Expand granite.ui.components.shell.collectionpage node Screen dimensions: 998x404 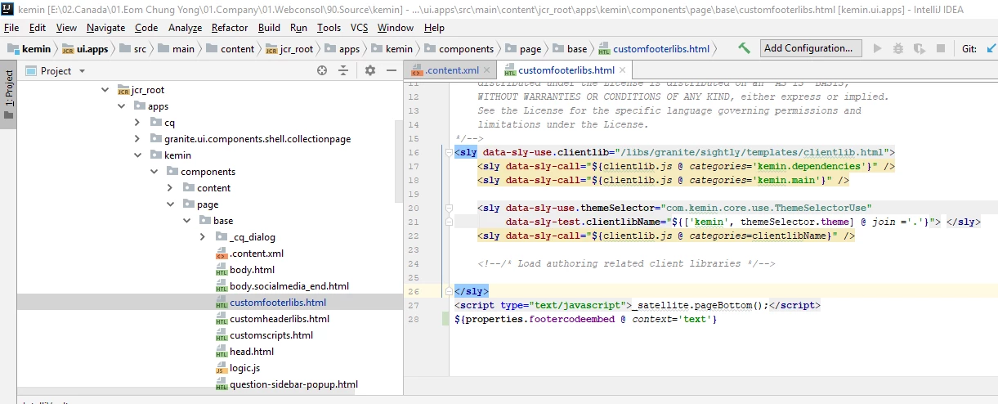pos(137,139)
